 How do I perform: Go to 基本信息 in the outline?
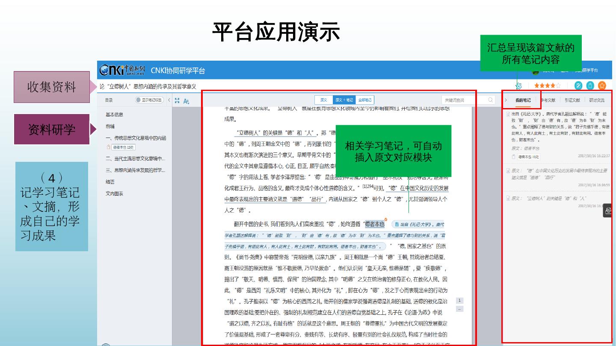point(115,114)
